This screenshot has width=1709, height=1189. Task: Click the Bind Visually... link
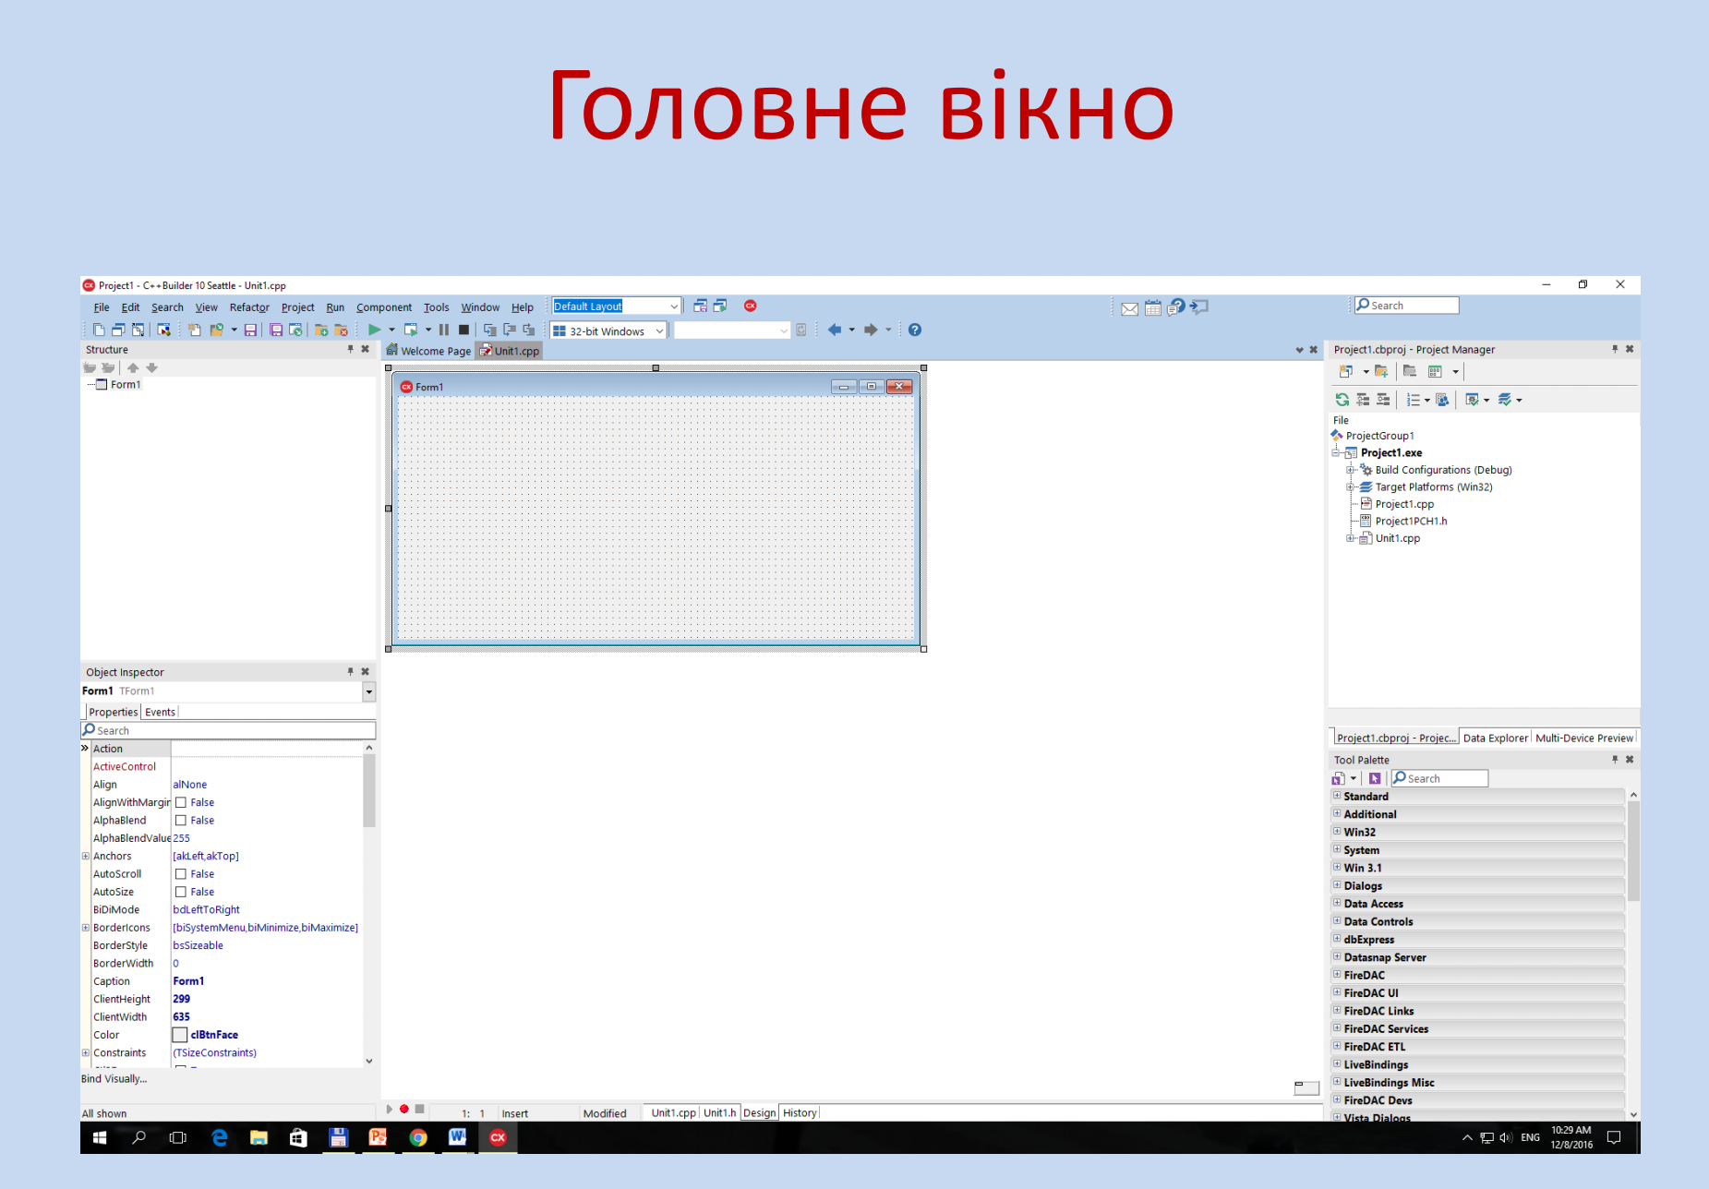[114, 1078]
